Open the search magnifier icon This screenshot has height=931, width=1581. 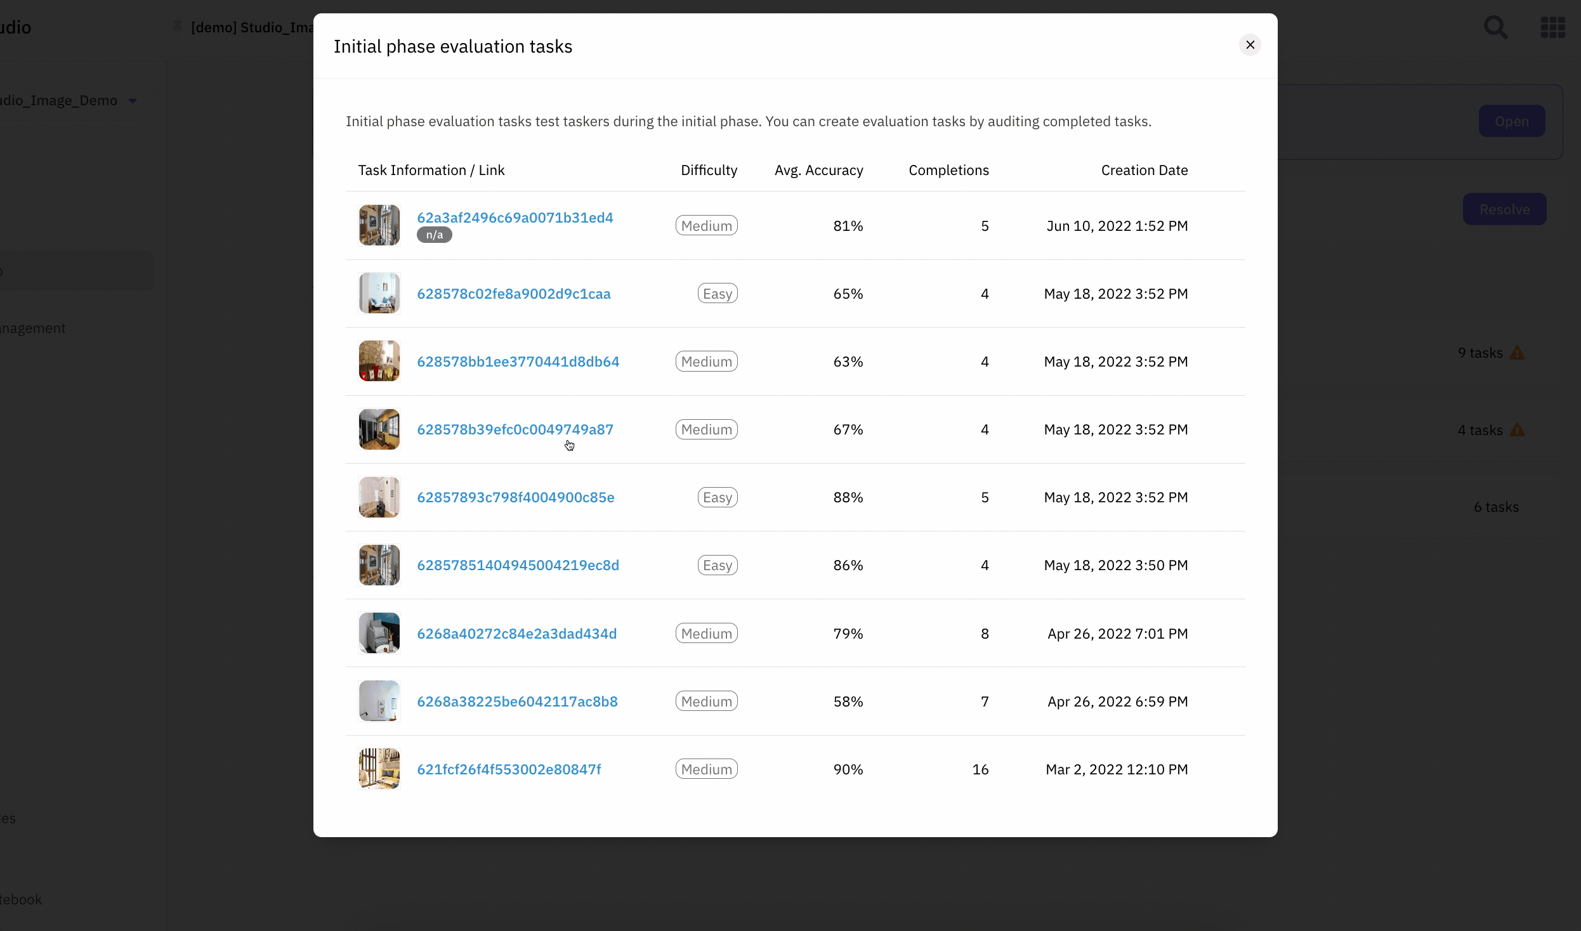pyautogui.click(x=1495, y=27)
